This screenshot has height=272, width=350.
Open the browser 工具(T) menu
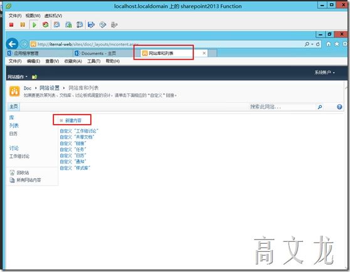click(93, 61)
